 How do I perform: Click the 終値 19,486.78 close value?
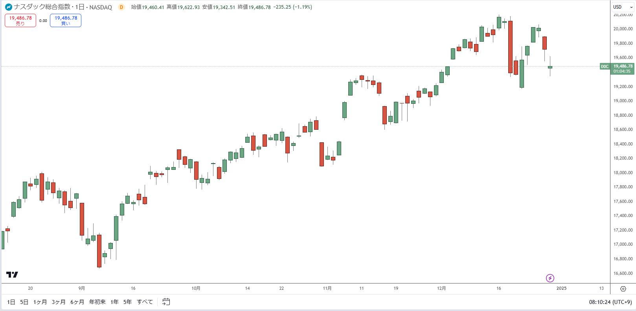click(x=254, y=7)
